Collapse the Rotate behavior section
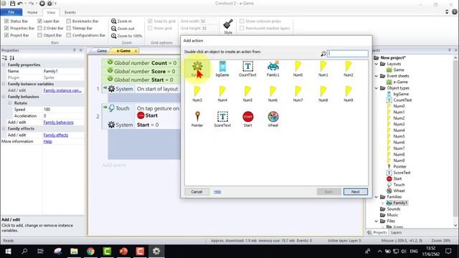This screenshot has height=258, width=459. pos(10,103)
